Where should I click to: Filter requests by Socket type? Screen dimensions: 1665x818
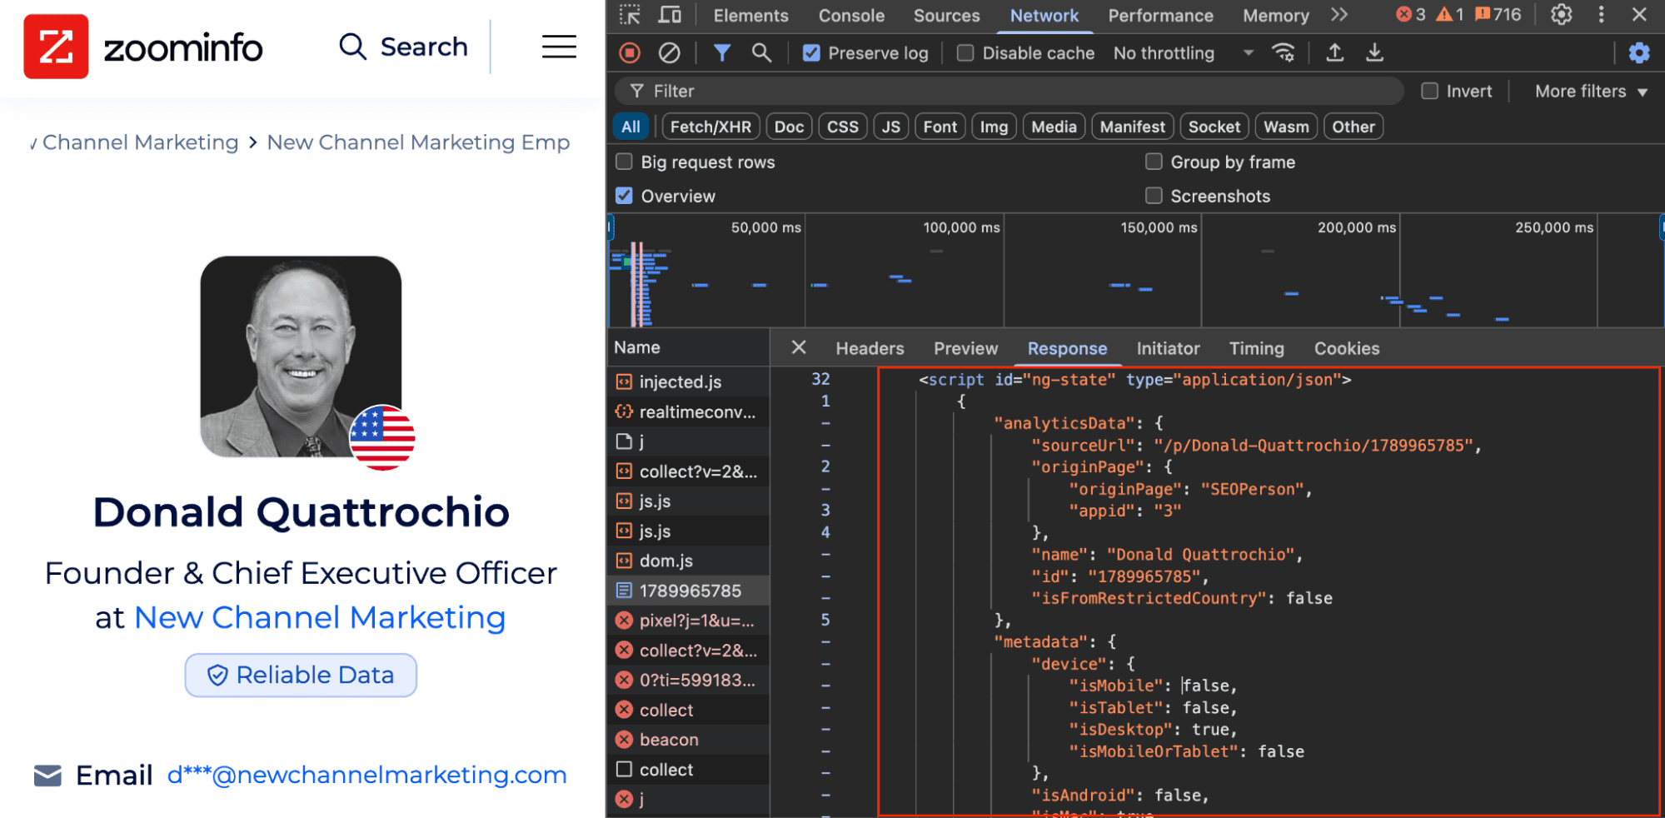tap(1214, 127)
